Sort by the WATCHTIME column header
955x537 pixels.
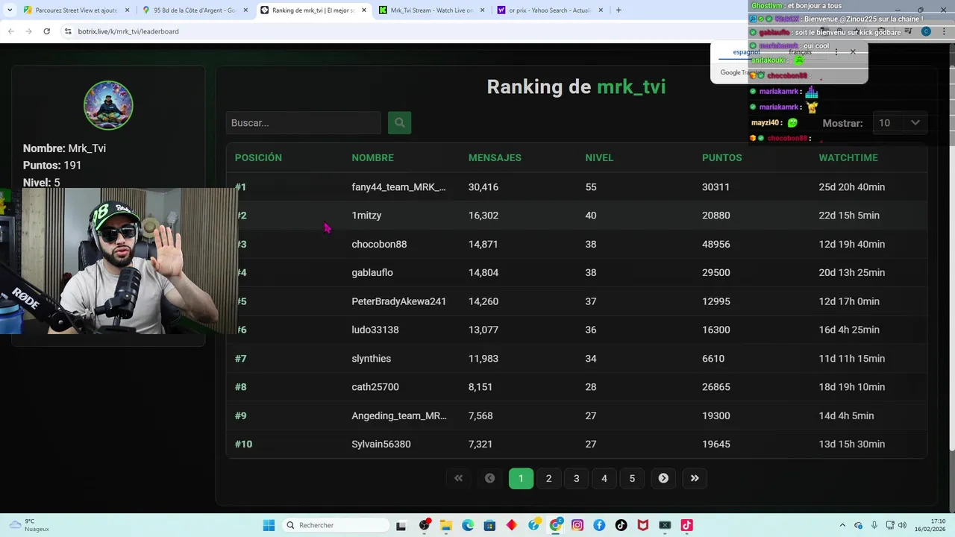(x=848, y=157)
